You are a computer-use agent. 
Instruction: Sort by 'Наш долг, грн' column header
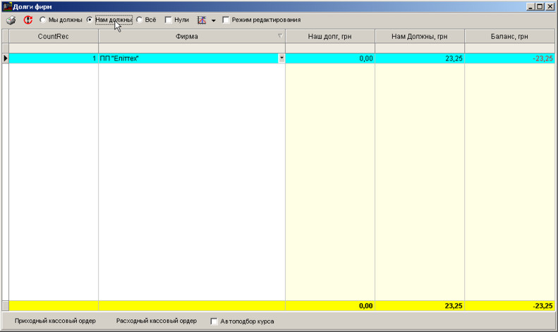[329, 37]
